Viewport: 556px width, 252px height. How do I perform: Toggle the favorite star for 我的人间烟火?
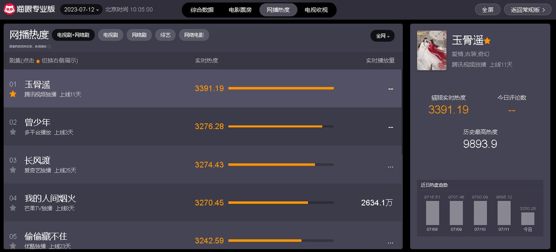pyautogui.click(x=13, y=208)
